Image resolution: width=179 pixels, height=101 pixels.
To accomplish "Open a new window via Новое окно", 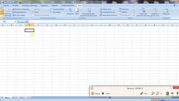I will (x=105, y=9).
